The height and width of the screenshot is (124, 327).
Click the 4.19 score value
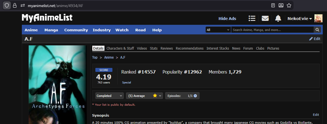tap(104, 77)
